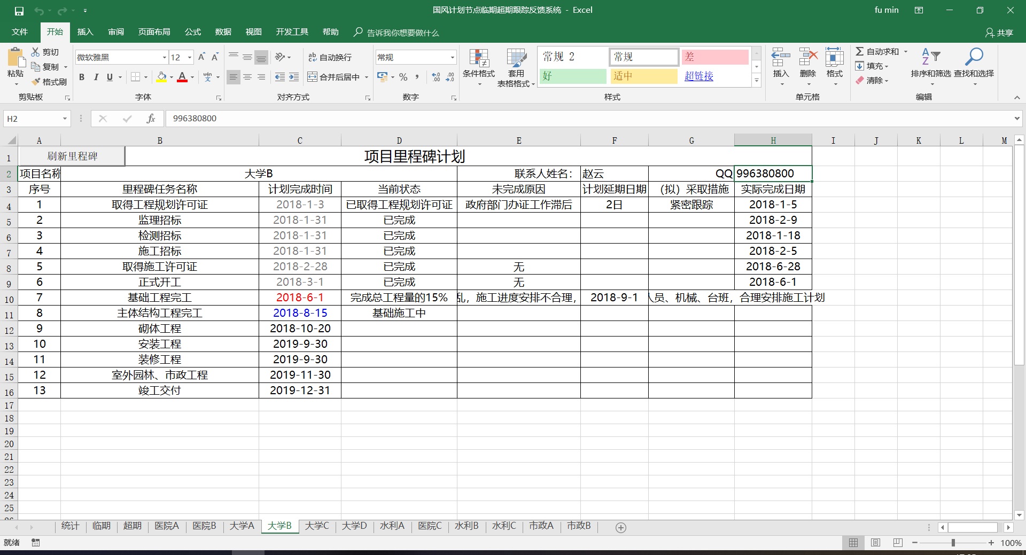Align text to the left
This screenshot has width=1026, height=555.
pos(234,77)
